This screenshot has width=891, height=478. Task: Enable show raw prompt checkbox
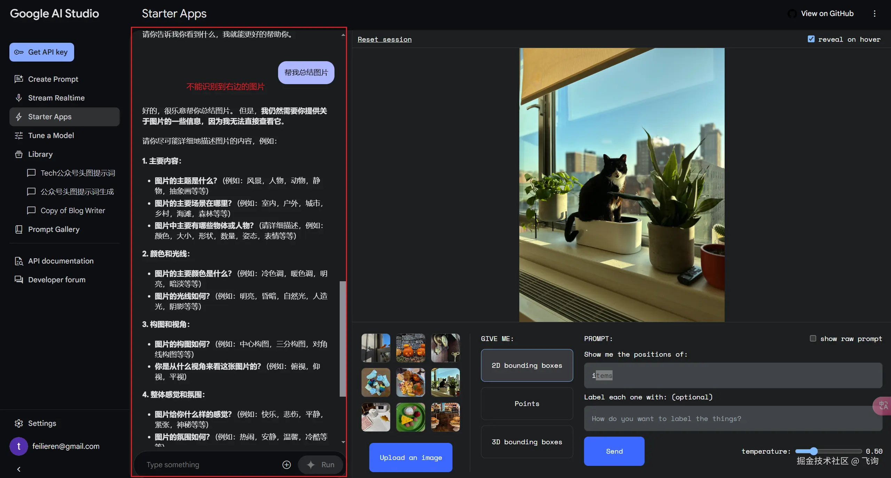pos(813,339)
